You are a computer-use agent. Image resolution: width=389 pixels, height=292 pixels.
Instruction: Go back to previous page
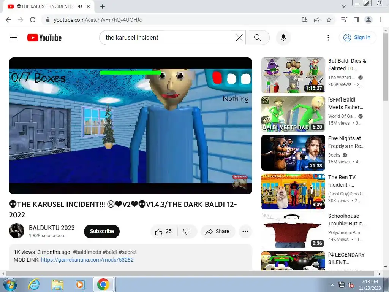8,20
